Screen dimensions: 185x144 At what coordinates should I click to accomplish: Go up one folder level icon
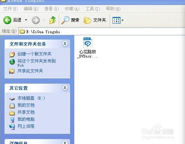click(x=53, y=20)
